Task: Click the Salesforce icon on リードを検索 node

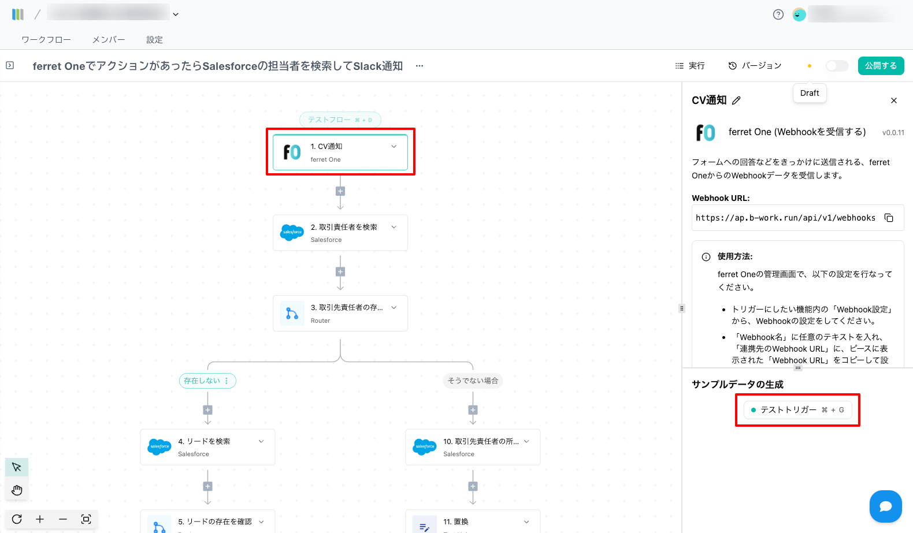Action: pyautogui.click(x=159, y=446)
